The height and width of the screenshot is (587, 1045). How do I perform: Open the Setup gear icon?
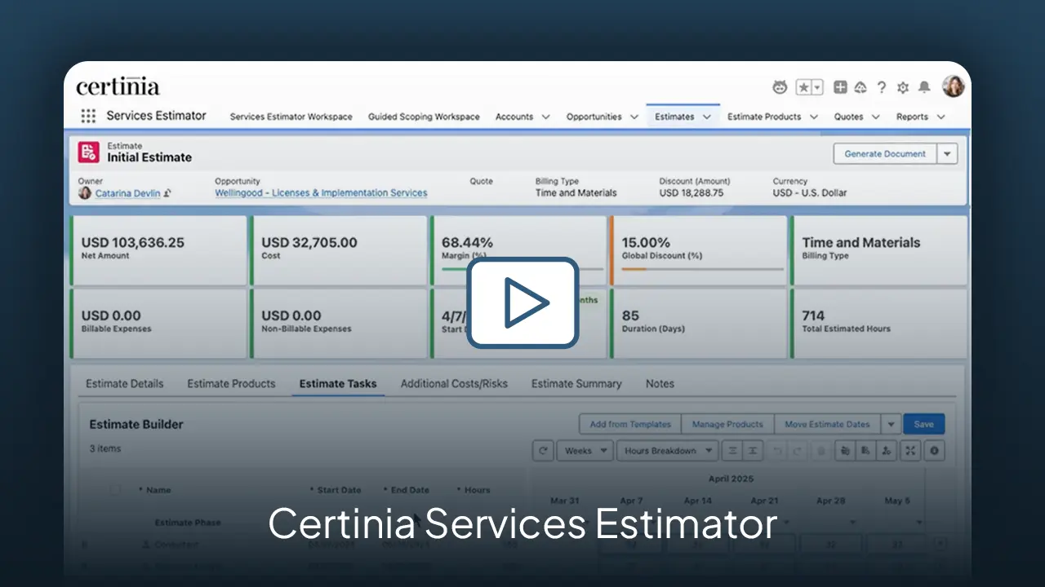point(903,87)
